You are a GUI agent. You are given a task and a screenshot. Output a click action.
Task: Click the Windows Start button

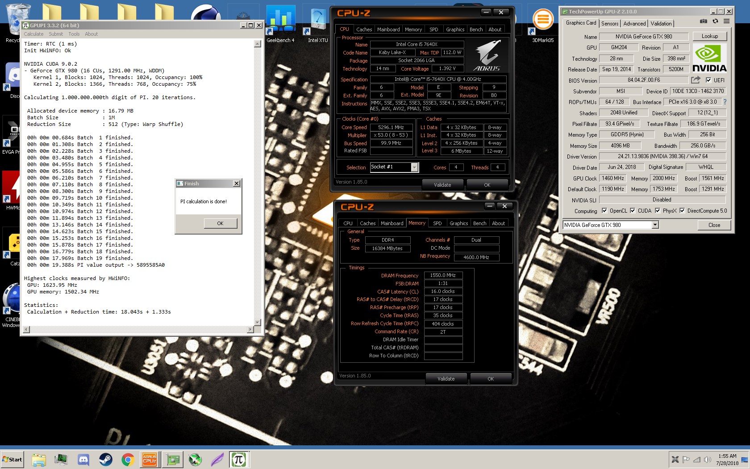click(12, 459)
